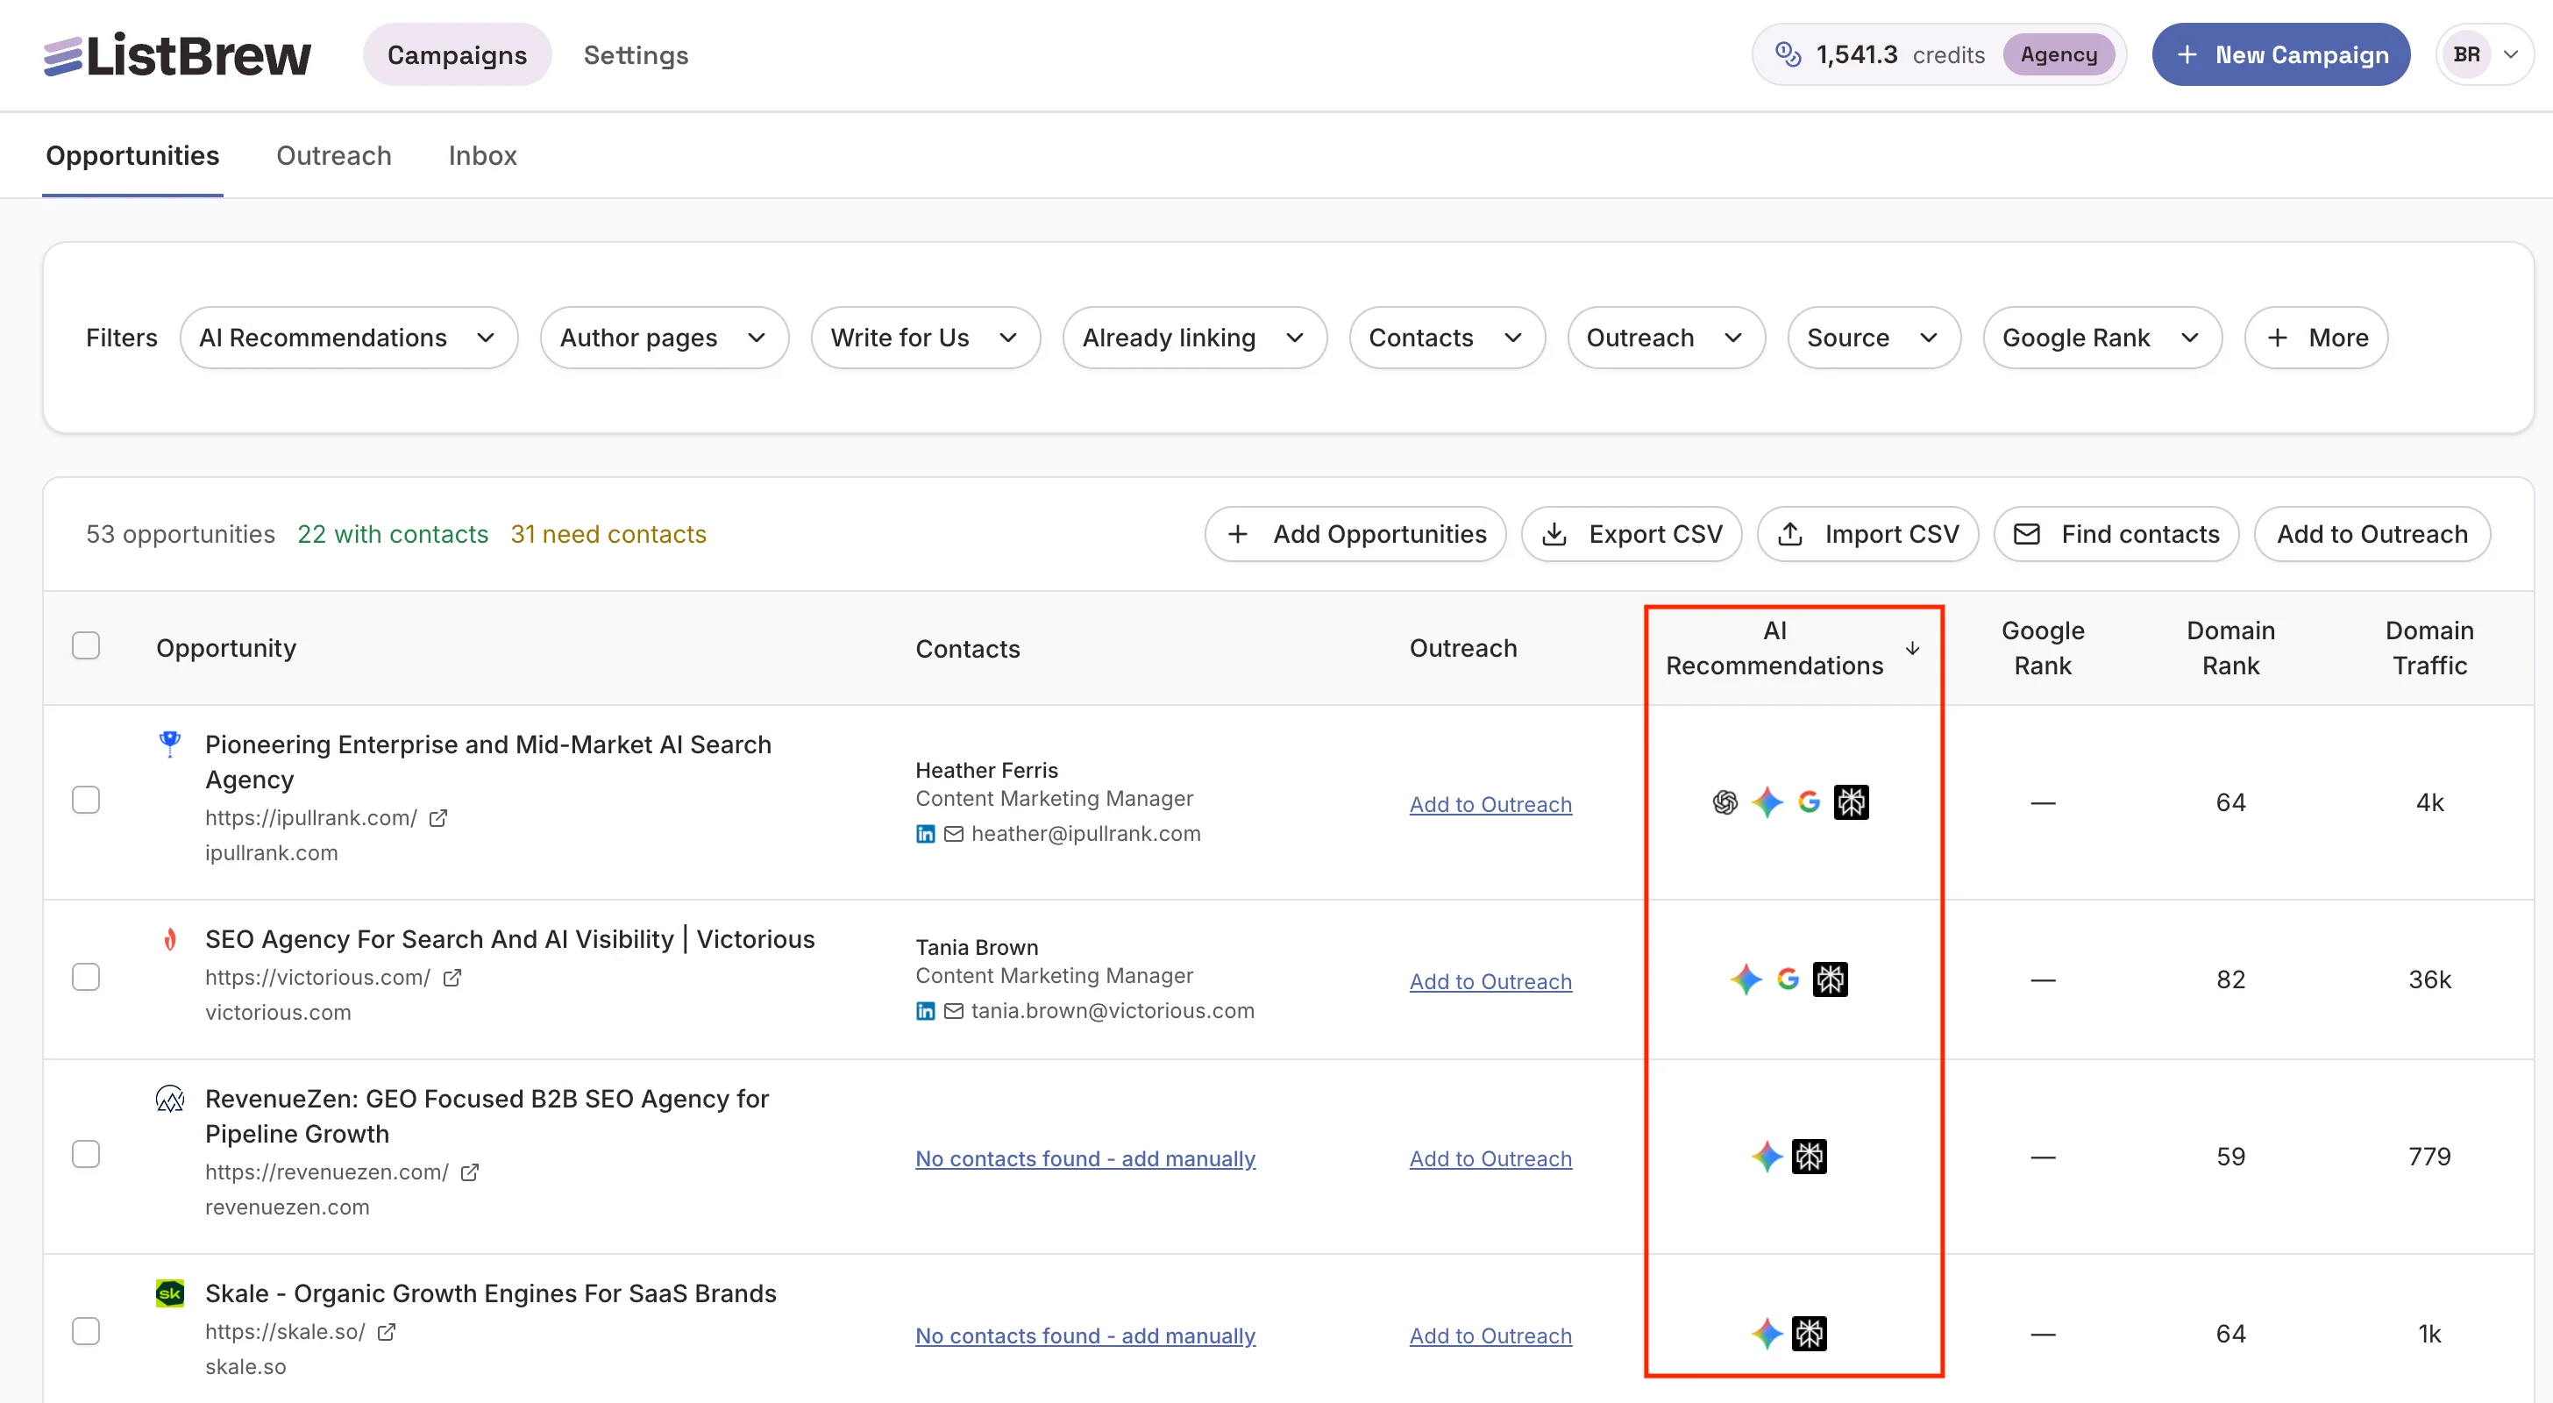Click Perplexity icon in victorious row

point(1830,979)
